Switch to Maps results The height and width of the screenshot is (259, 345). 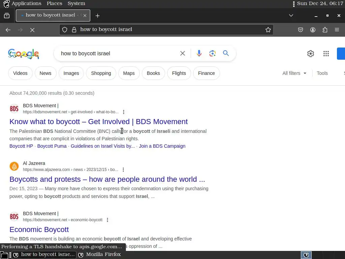[129, 73]
